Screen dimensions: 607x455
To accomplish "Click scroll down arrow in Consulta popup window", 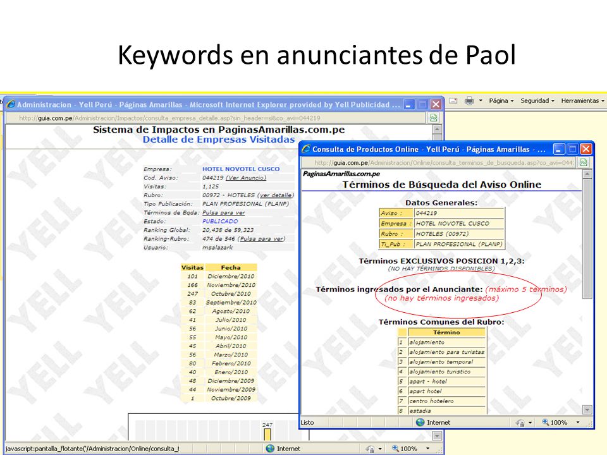I will coord(587,409).
